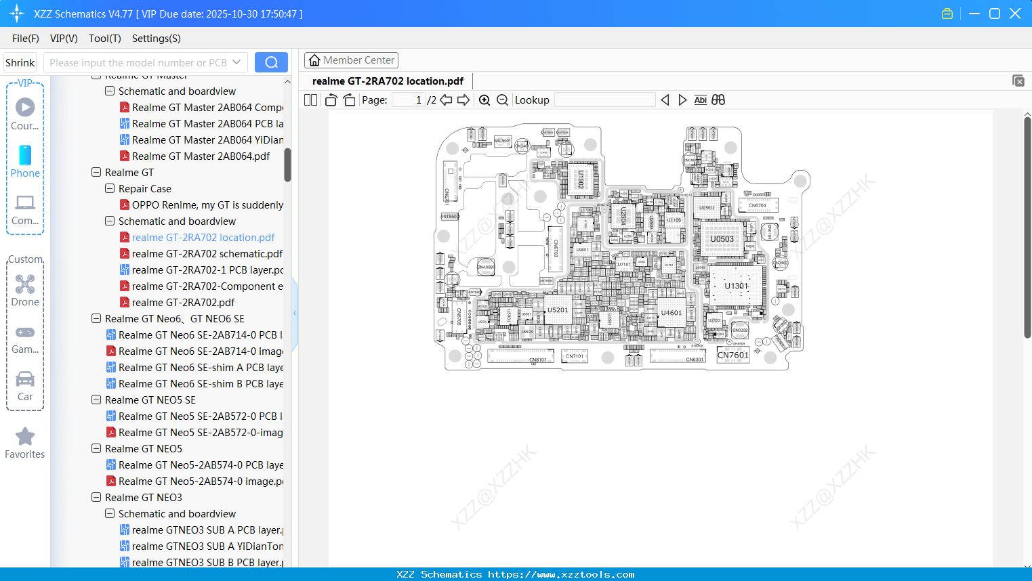
Task: Click the Member Center button
Action: tap(351, 60)
